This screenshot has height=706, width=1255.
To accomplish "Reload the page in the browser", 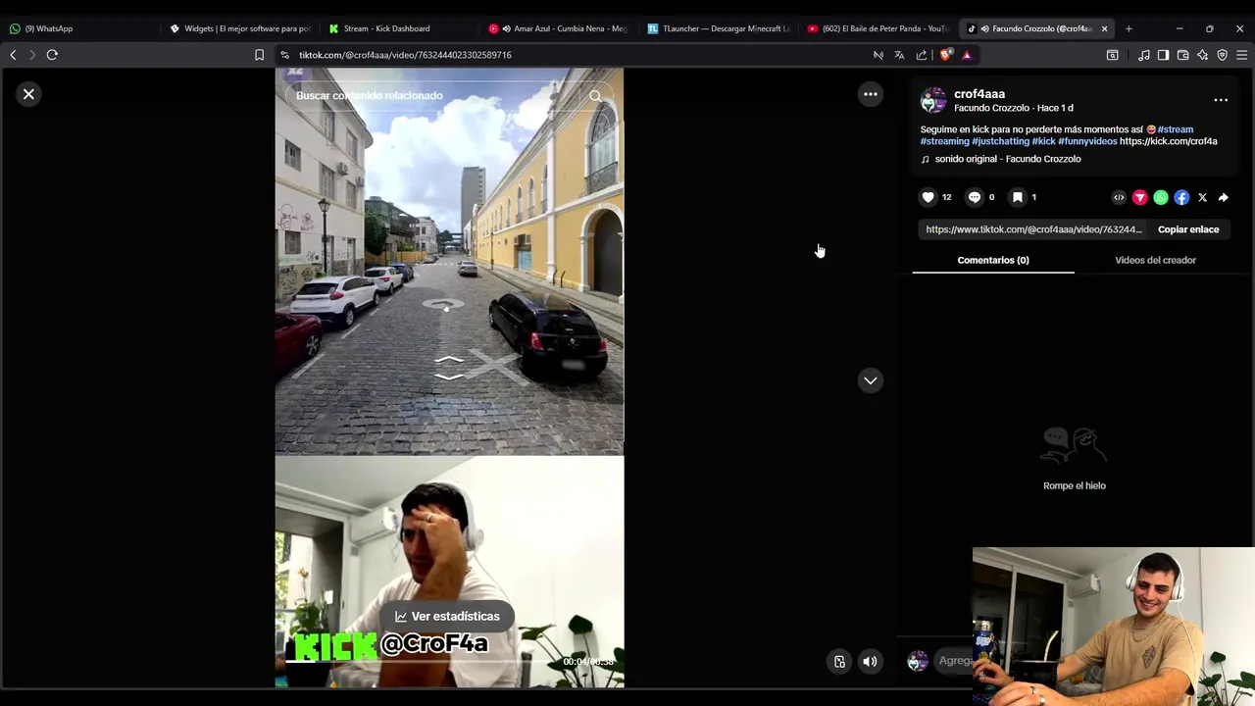I will point(52,55).
